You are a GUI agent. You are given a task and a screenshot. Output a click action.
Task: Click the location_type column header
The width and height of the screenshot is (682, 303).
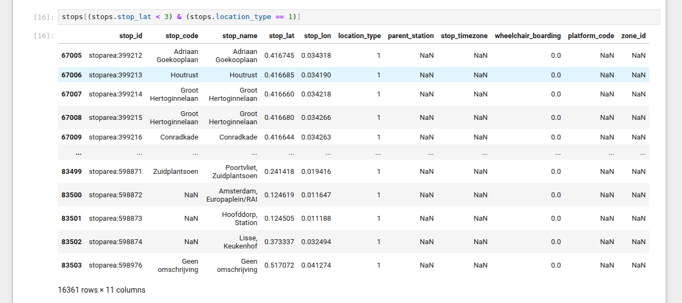click(359, 36)
